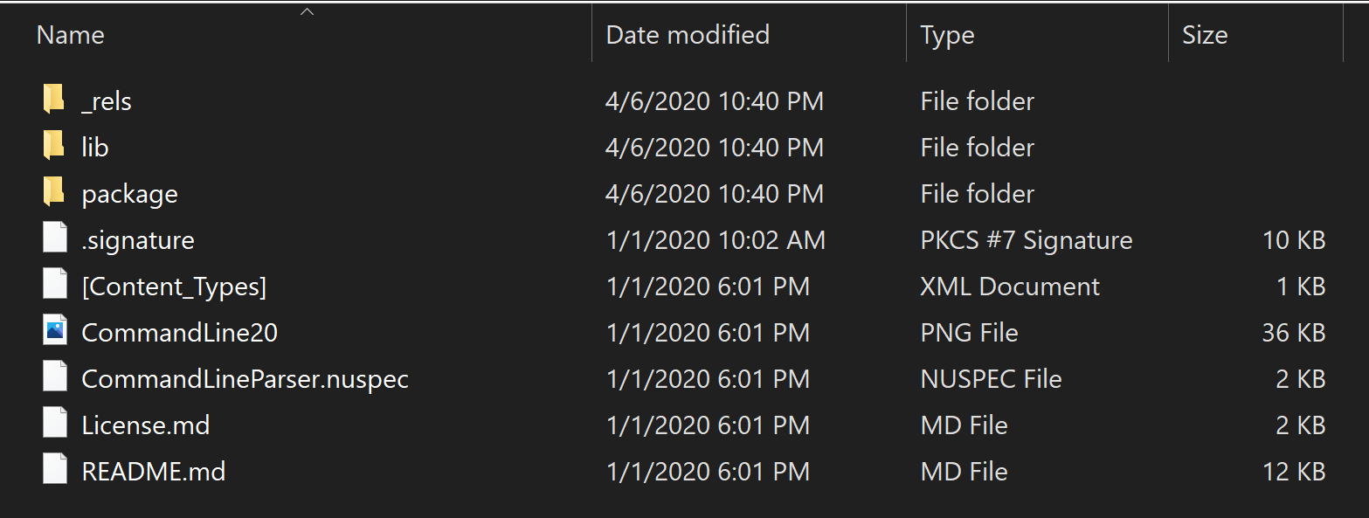Sort files by Type column
This screenshot has height=518, width=1369.
click(947, 35)
